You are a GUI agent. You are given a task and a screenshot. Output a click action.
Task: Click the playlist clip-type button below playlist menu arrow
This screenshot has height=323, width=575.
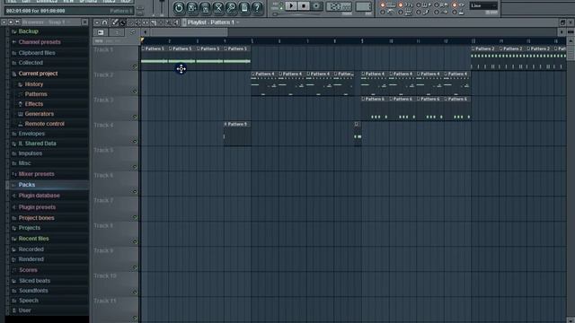click(101, 32)
